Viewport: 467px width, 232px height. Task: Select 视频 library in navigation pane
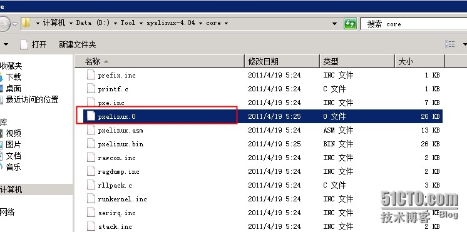click(x=13, y=133)
